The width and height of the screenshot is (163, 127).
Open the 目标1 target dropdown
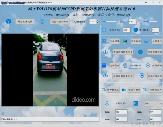[x=153, y=103]
